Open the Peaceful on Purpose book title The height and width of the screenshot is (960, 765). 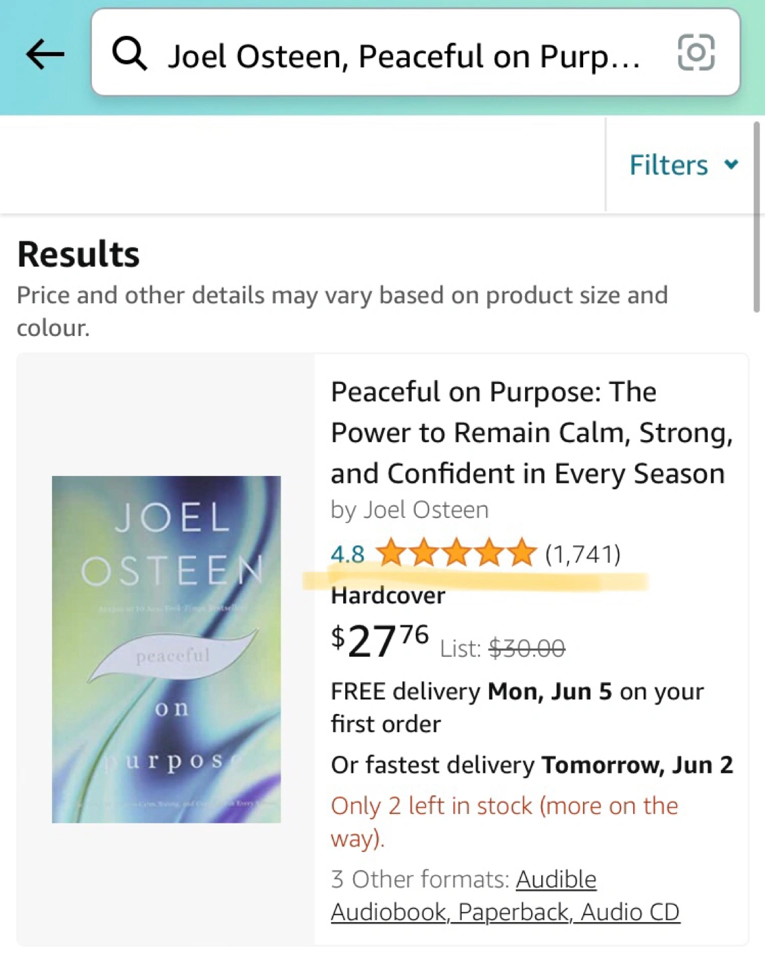[x=531, y=433]
